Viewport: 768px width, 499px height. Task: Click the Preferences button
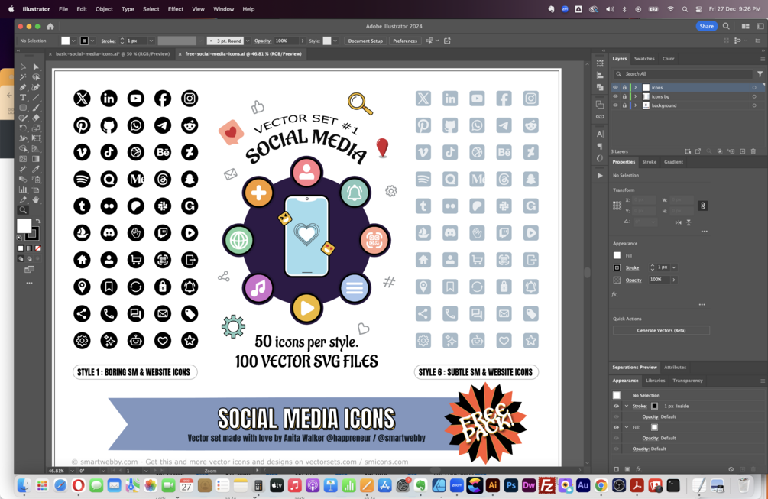point(405,41)
